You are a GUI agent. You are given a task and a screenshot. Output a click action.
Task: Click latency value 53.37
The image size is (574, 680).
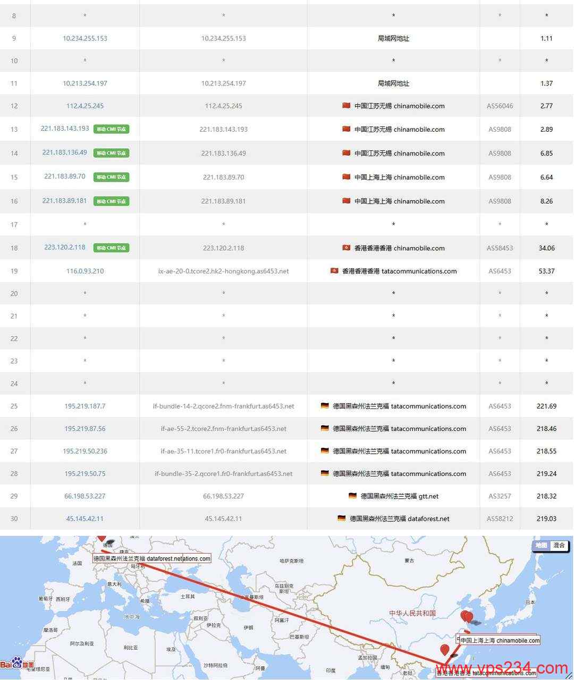546,271
